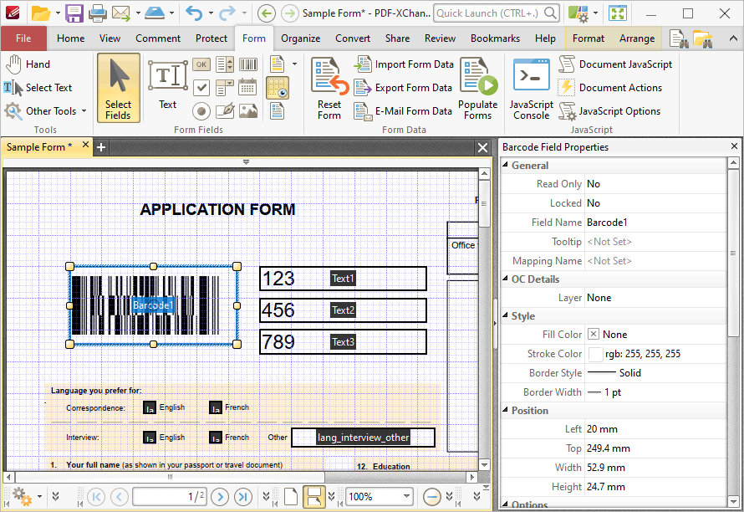This screenshot has height=512, width=744.
Task: Open the scanner icon in quick toolbar
Action: point(155,13)
